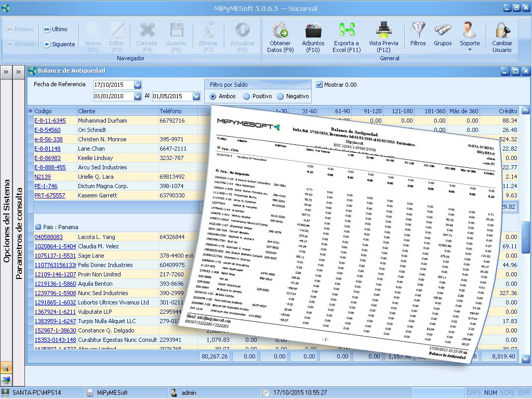Expand the Opciones del Sistema side panel
The width and height of the screenshot is (532, 399).
[x=6, y=72]
